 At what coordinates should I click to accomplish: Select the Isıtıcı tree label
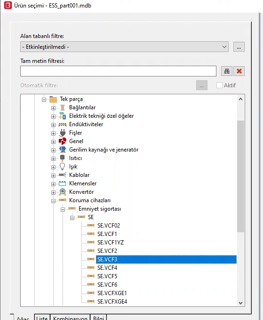point(75,158)
